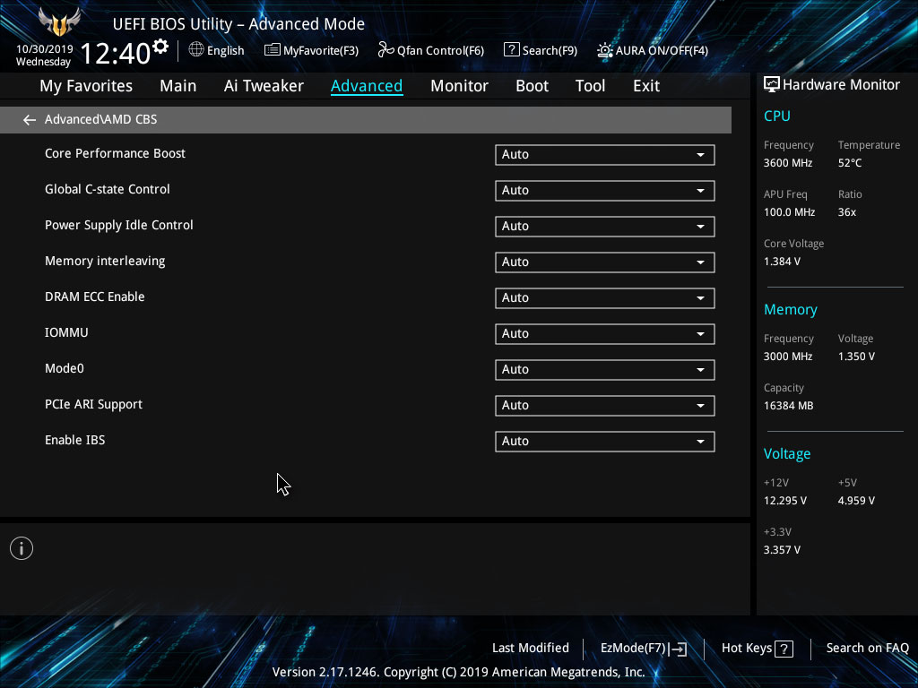Click the back arrow to leave AMD CBS
The width and height of the screenshot is (918, 688).
(30, 120)
